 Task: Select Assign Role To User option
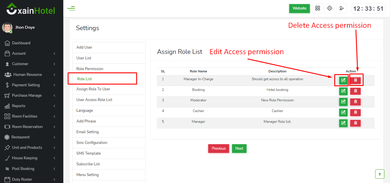coord(93,89)
